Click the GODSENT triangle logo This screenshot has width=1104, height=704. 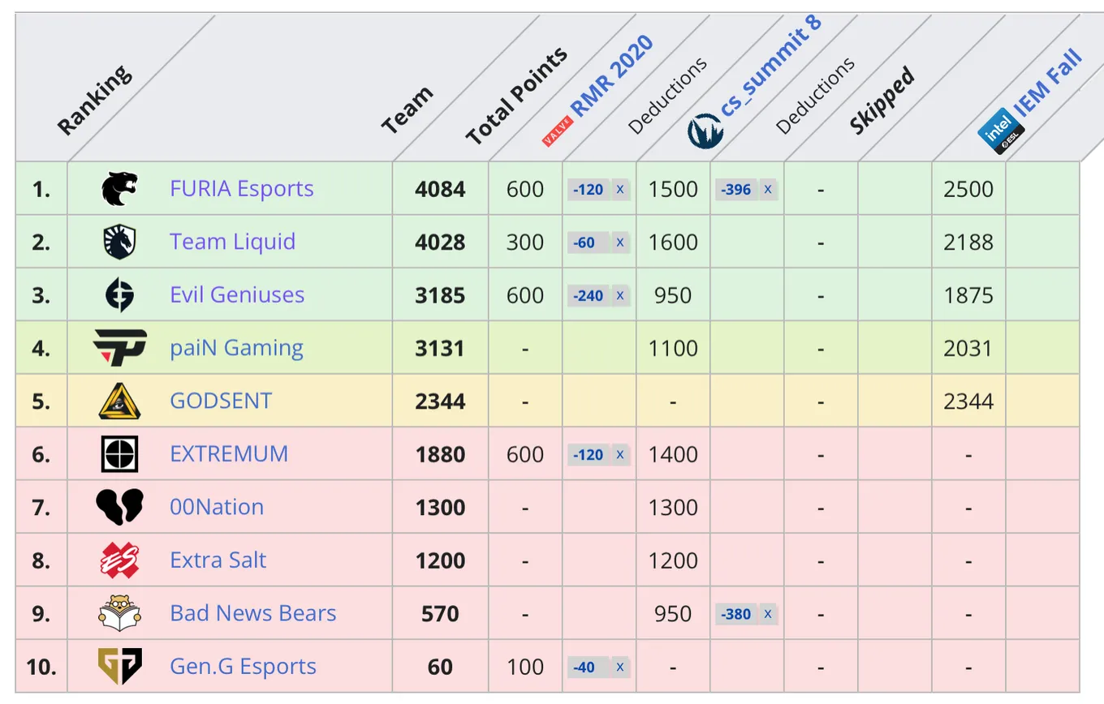click(119, 401)
